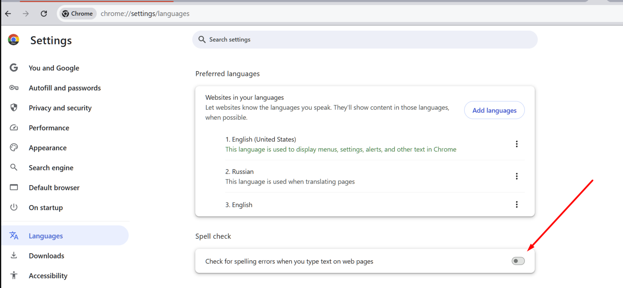
Task: Click the speedometer Performance icon
Action: 14,128
